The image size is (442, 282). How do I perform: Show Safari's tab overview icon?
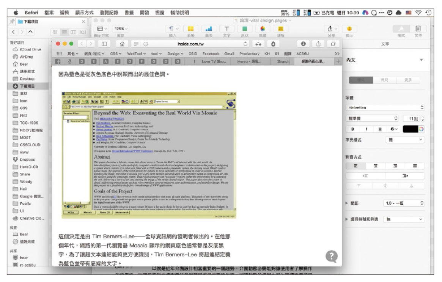click(x=333, y=44)
